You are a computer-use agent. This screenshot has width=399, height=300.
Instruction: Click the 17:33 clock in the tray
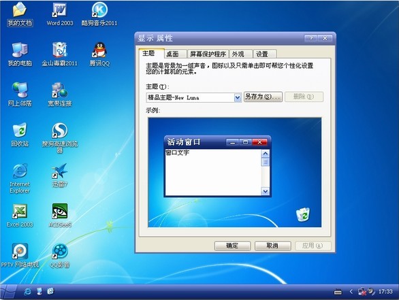(385, 292)
